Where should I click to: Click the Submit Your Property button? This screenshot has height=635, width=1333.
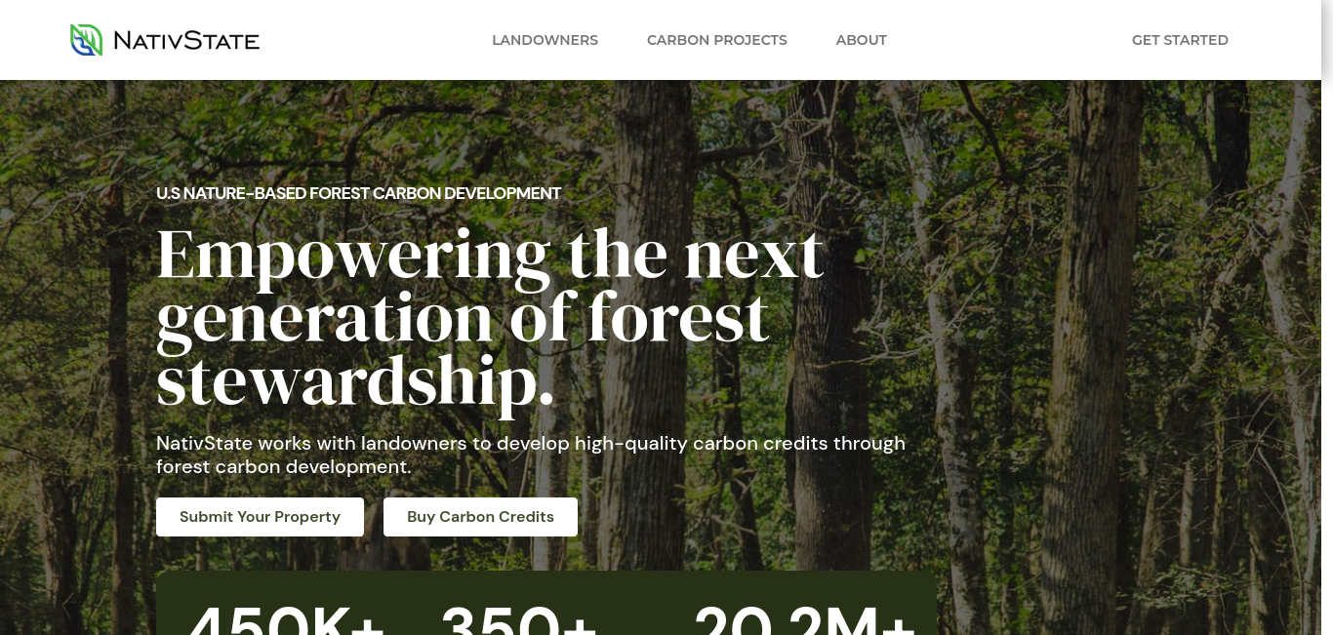point(260,517)
